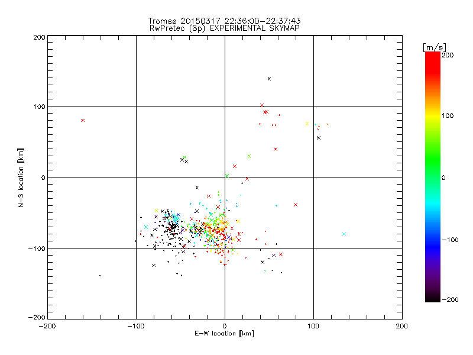Click the black bottom of the colorbar near -200
The image size is (473, 355).
(433, 298)
